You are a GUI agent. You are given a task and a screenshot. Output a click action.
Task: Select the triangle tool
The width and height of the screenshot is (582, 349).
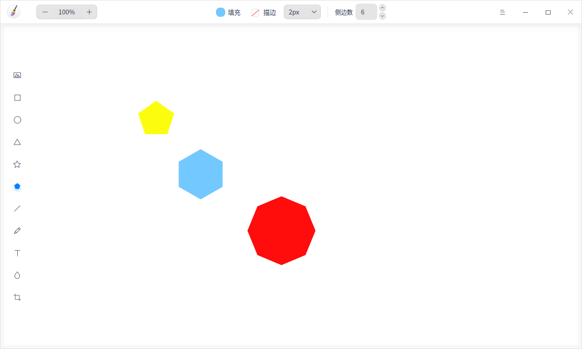click(17, 142)
